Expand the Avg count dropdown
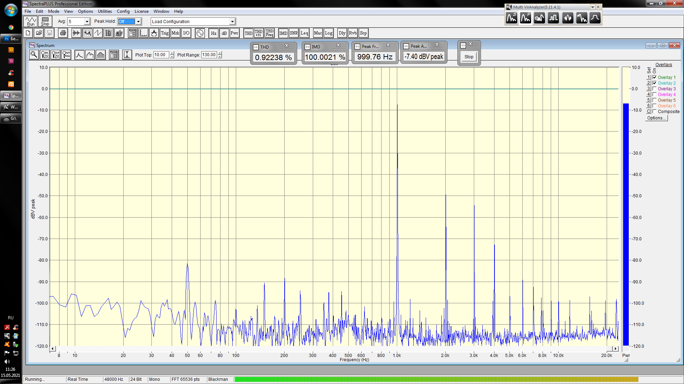Viewport: 684px width, 384px height. pos(87,22)
